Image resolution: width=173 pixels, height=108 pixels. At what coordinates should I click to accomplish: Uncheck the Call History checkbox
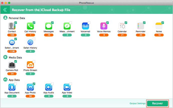click(34, 23)
